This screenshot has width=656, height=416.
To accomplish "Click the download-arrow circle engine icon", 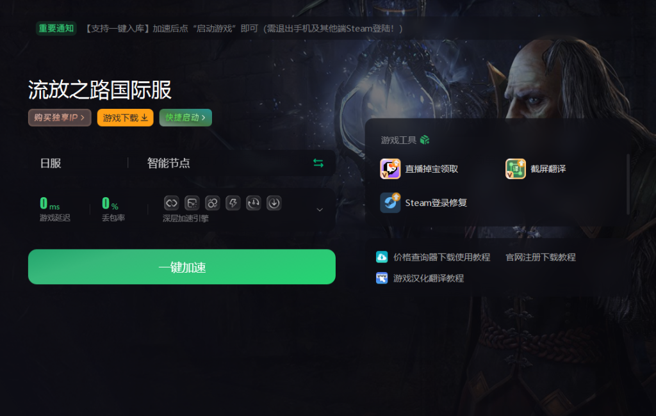I will [x=274, y=203].
